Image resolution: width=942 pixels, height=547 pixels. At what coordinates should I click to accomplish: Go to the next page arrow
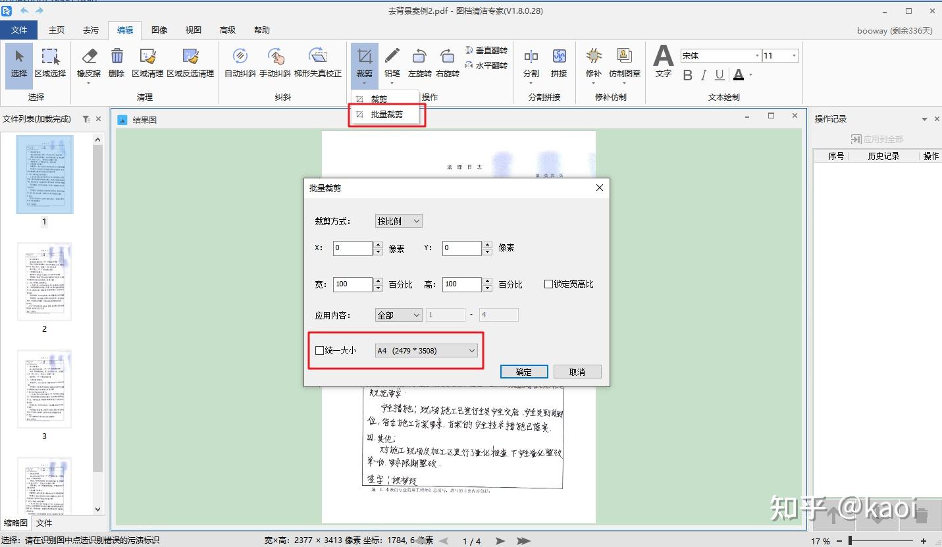coord(501,541)
